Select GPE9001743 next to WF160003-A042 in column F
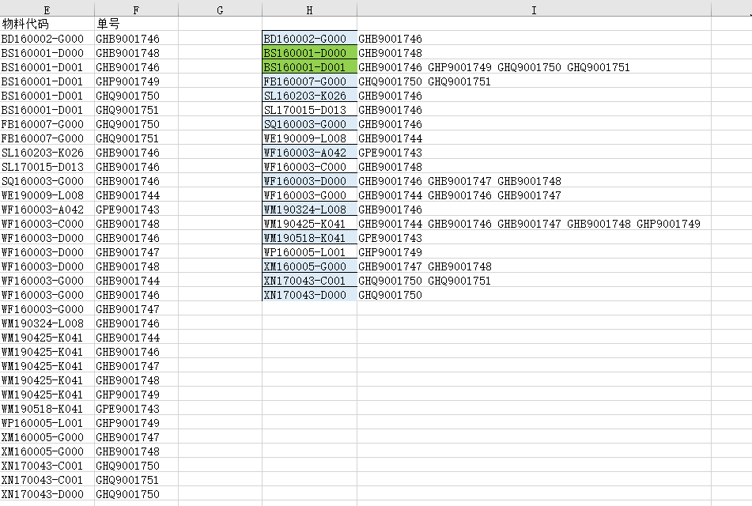 click(x=136, y=209)
